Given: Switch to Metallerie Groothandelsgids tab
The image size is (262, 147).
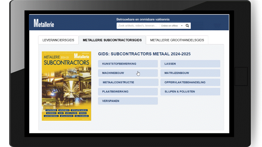Looking at the screenshot, I should [177, 40].
